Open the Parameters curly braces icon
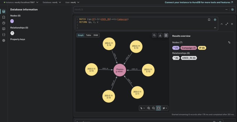The height and width of the screenshot is (122, 237). tap(4, 34)
